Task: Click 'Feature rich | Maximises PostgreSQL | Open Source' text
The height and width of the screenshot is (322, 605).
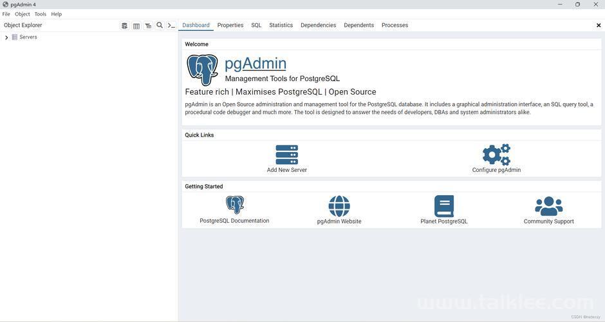Action: [x=281, y=92]
